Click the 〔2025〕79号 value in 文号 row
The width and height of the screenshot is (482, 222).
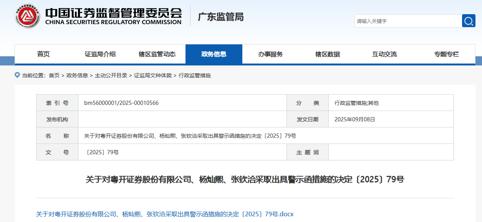(x=102, y=152)
